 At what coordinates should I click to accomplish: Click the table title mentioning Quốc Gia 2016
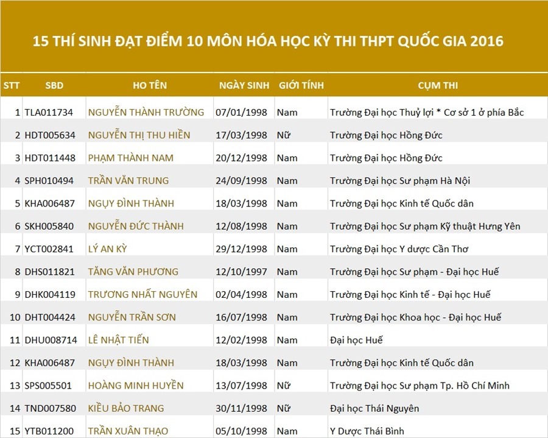(x=268, y=41)
